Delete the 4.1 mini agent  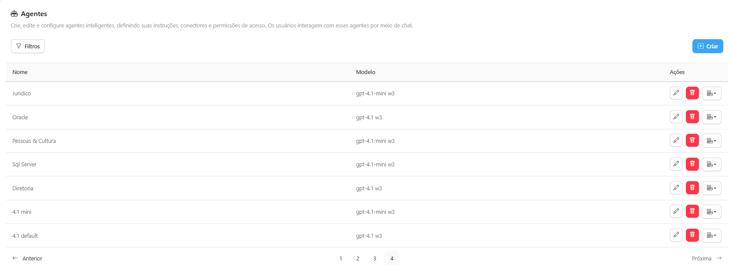(x=692, y=212)
